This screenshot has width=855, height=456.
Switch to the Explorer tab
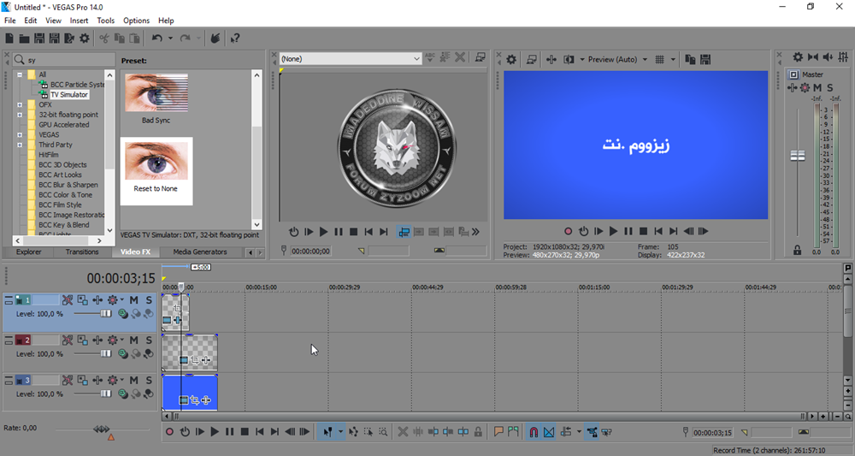[x=28, y=252]
